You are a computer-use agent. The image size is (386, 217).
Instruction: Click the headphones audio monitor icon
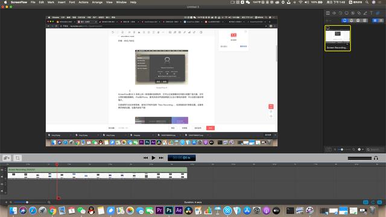[x=376, y=158]
